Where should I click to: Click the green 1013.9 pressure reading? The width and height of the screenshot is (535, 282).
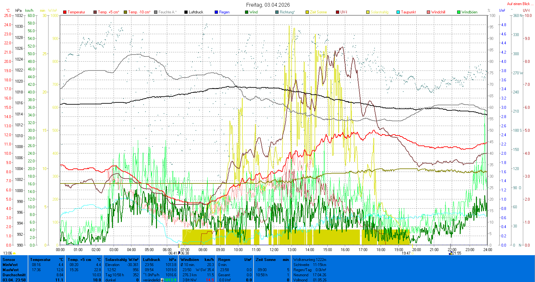pos(170,280)
